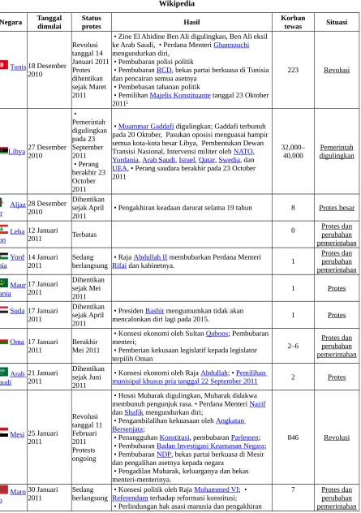361x513 pixels.
Task: Click the Hasil column header
Action: coord(191,22)
